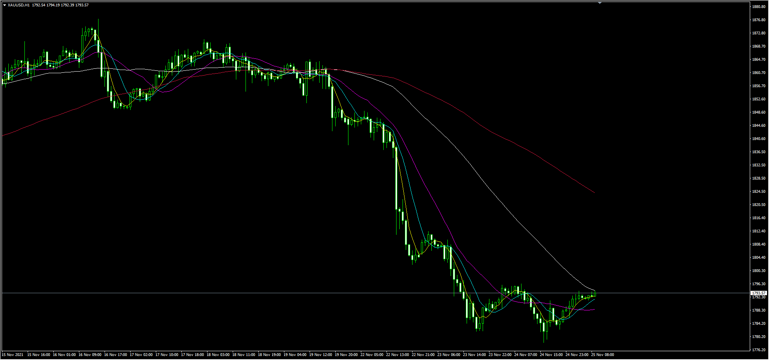Click the 23 Nov 14:00 time label
The image size is (769, 360).
[474, 355]
